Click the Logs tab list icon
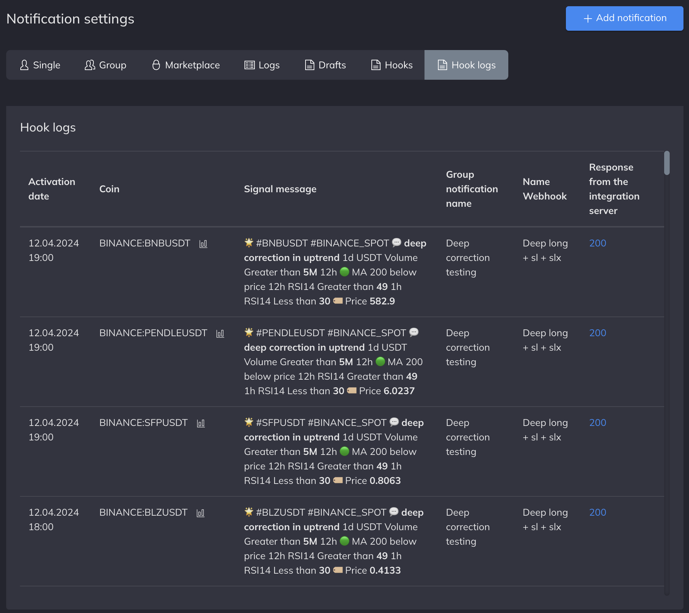689x613 pixels. (x=249, y=65)
